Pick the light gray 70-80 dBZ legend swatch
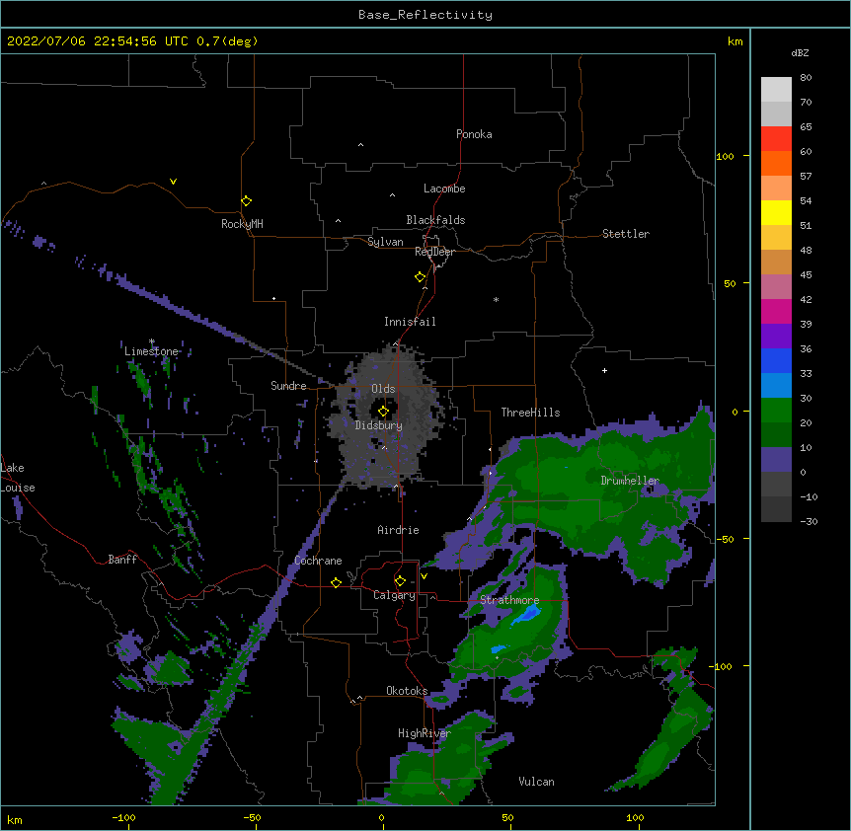Image resolution: width=851 pixels, height=831 pixels. [x=776, y=90]
